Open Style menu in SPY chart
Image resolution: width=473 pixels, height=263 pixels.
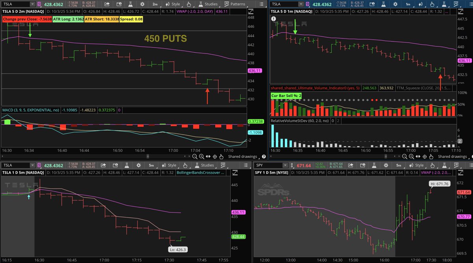coord(417,165)
